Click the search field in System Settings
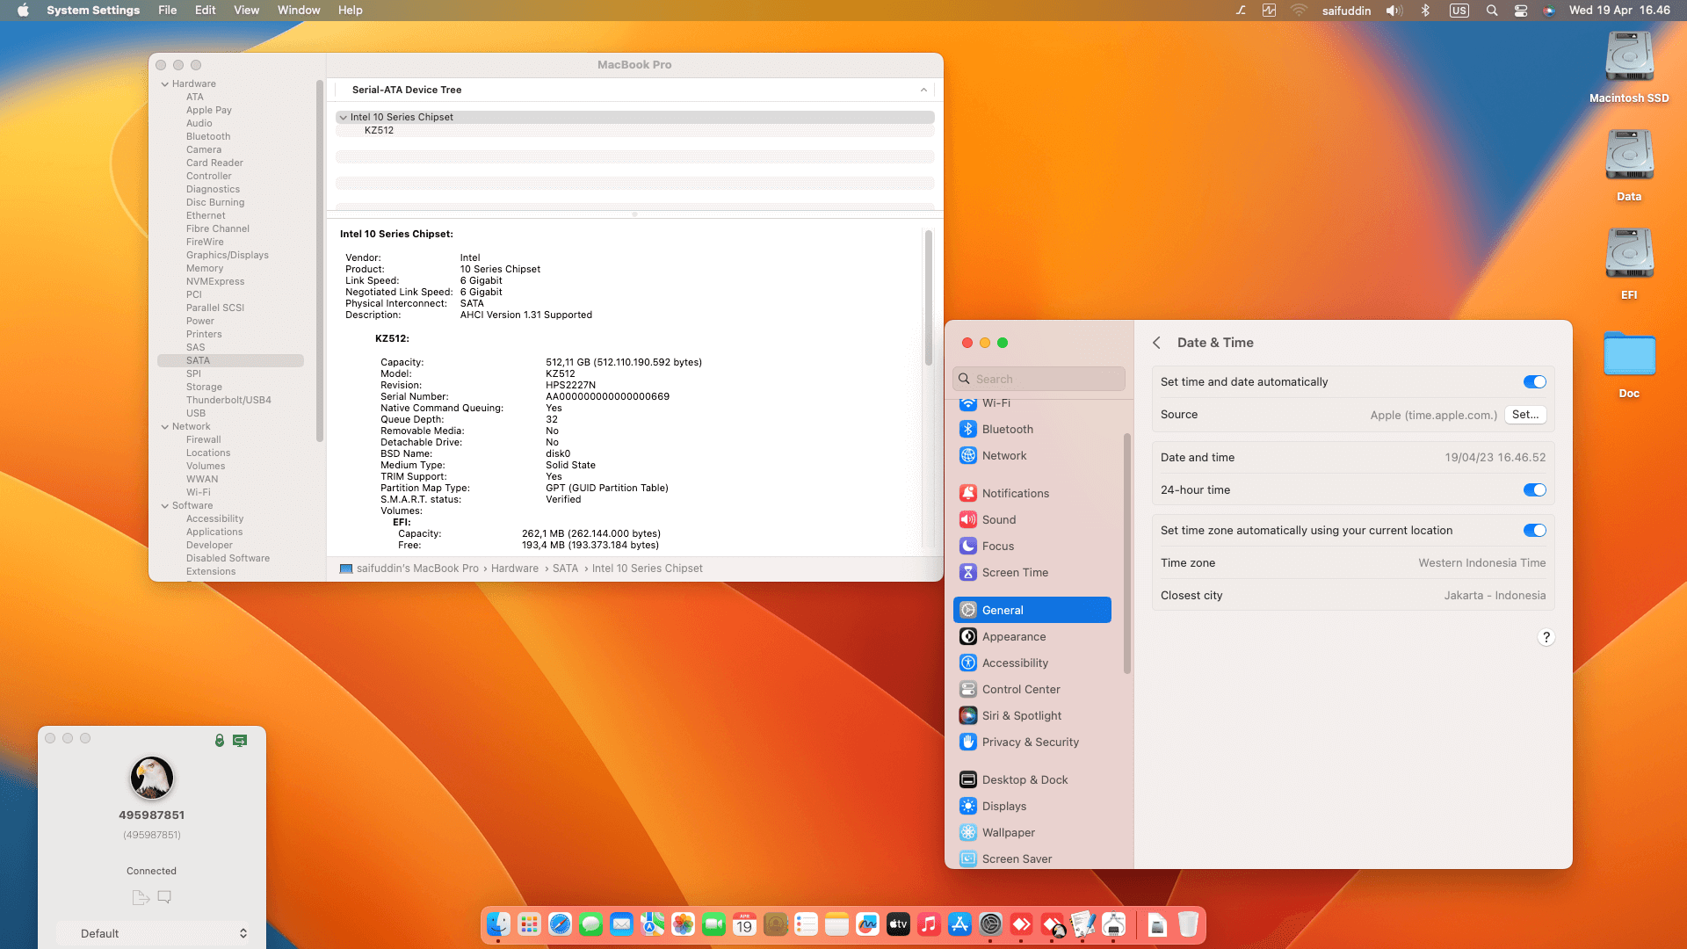The width and height of the screenshot is (1687, 949). [1038, 379]
